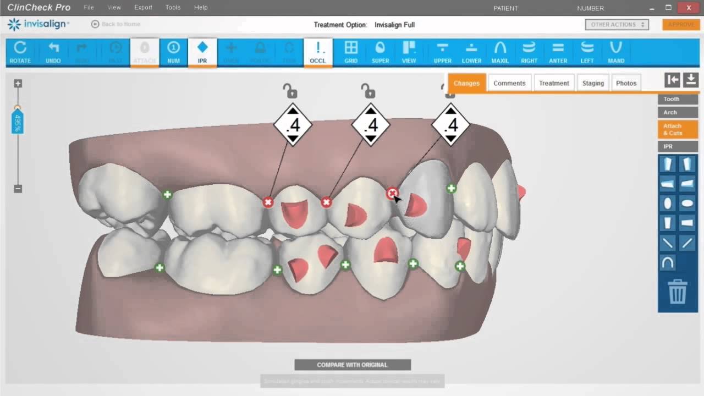Remove IPR at leftmost red X marker
Screen dimensions: 704x396
(x=268, y=202)
